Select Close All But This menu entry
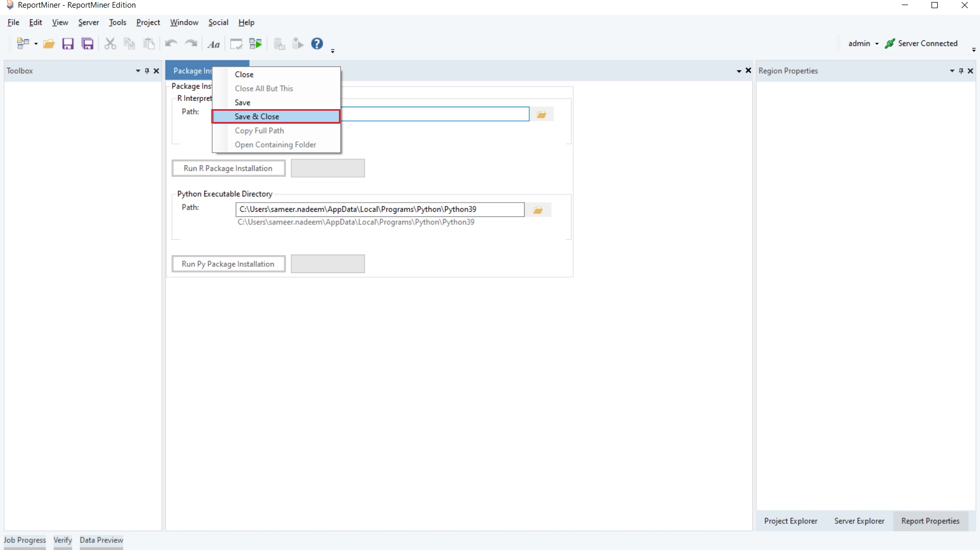The height and width of the screenshot is (550, 980). (x=264, y=89)
